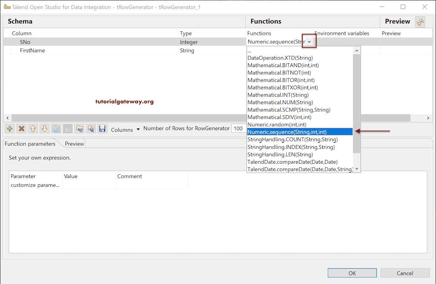
Task: Choose TalendDate.compareDate(Date,Date) function
Action: (300, 162)
